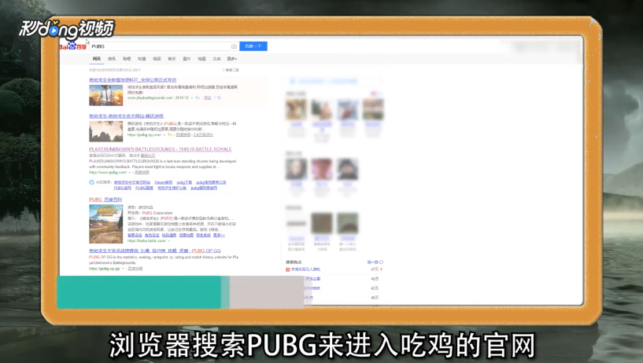Viewport: 643px width, 363px height.
Task: Open 百度快照 for the pubg.qq.com result
Action: point(183,134)
